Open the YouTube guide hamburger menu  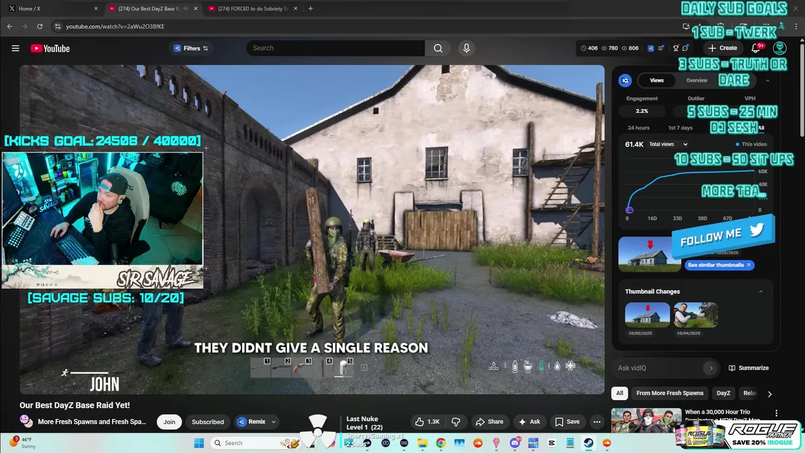(x=16, y=48)
